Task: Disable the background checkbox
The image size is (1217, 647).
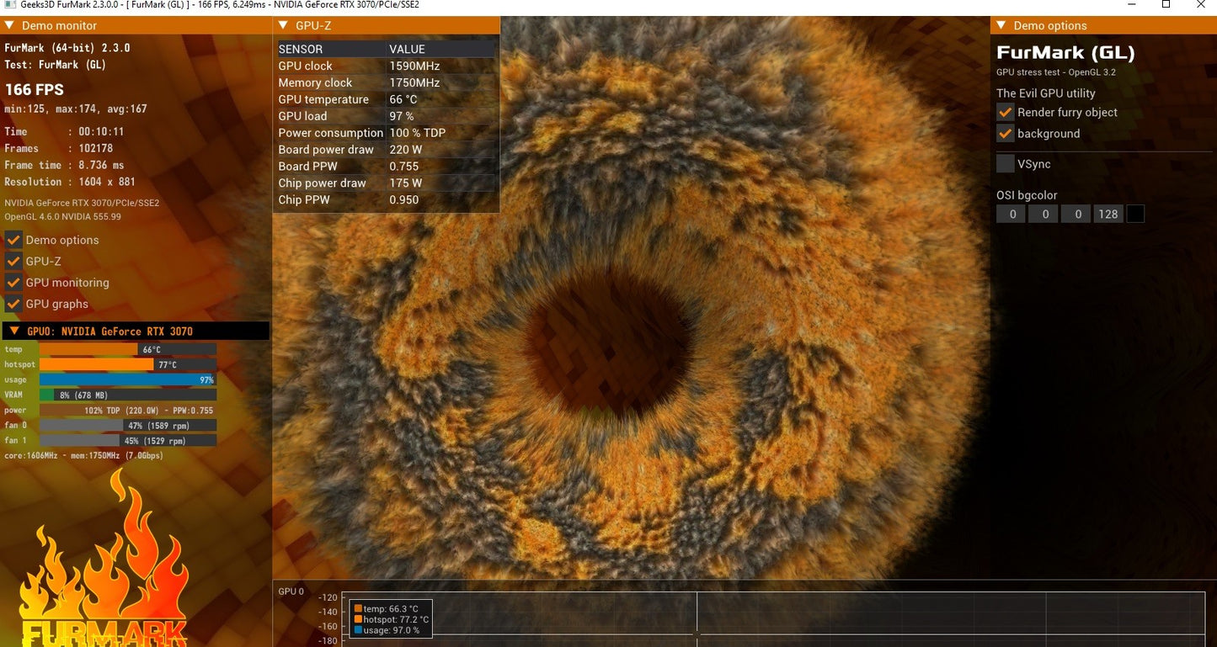Action: [x=1005, y=133]
